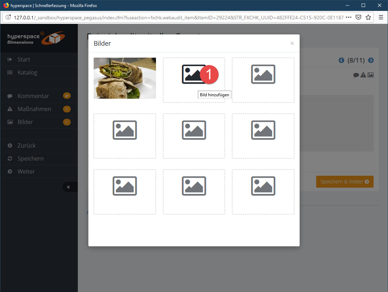Go to previous item with left arrow
Screen dimensions: 388x292
[x=341, y=60]
